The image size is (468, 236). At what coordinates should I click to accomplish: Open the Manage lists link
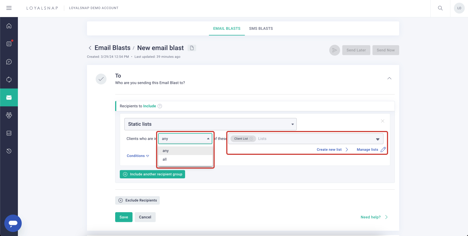(x=367, y=150)
